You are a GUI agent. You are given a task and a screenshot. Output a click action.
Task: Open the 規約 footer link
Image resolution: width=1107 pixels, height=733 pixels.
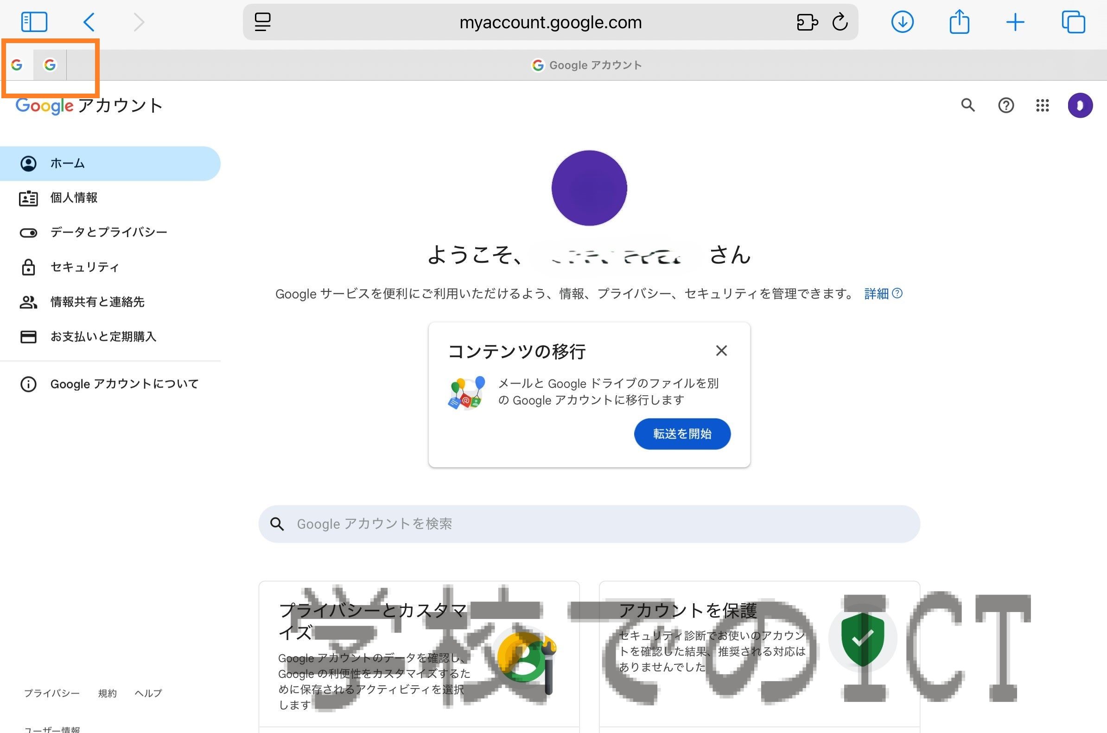tap(107, 693)
